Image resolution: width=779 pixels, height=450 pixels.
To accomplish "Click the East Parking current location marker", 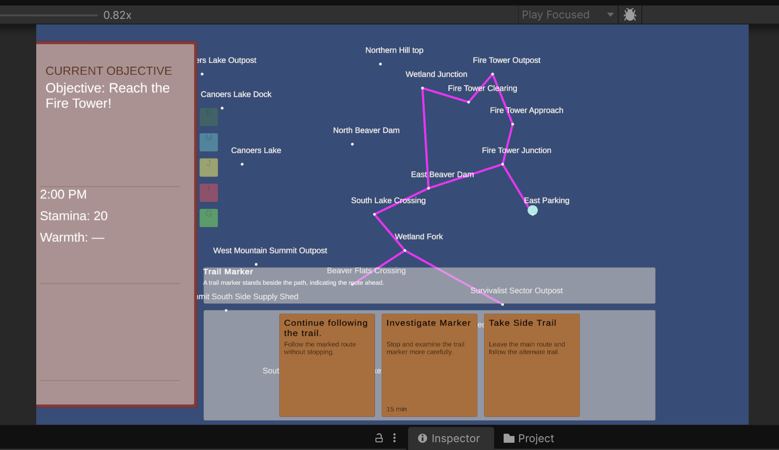I will [533, 211].
